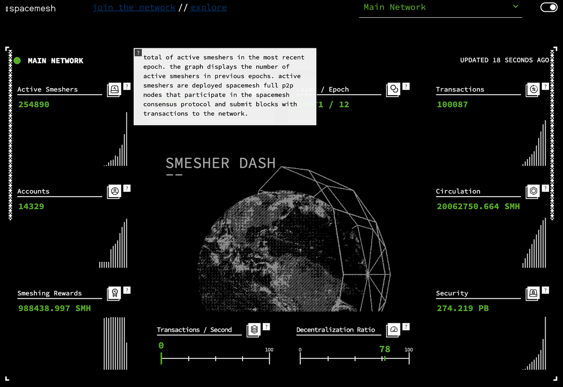Click the Security bar graph

click(534, 343)
